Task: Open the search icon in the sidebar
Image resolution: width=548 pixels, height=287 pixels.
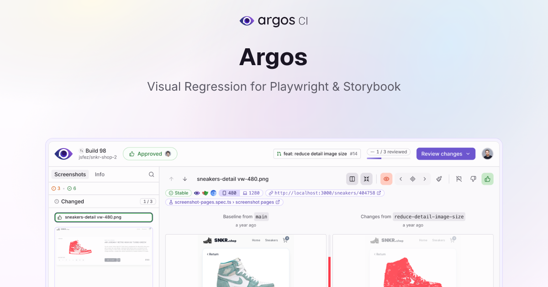Action: (x=151, y=174)
